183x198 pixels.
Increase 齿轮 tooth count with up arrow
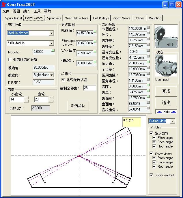[51, 98]
